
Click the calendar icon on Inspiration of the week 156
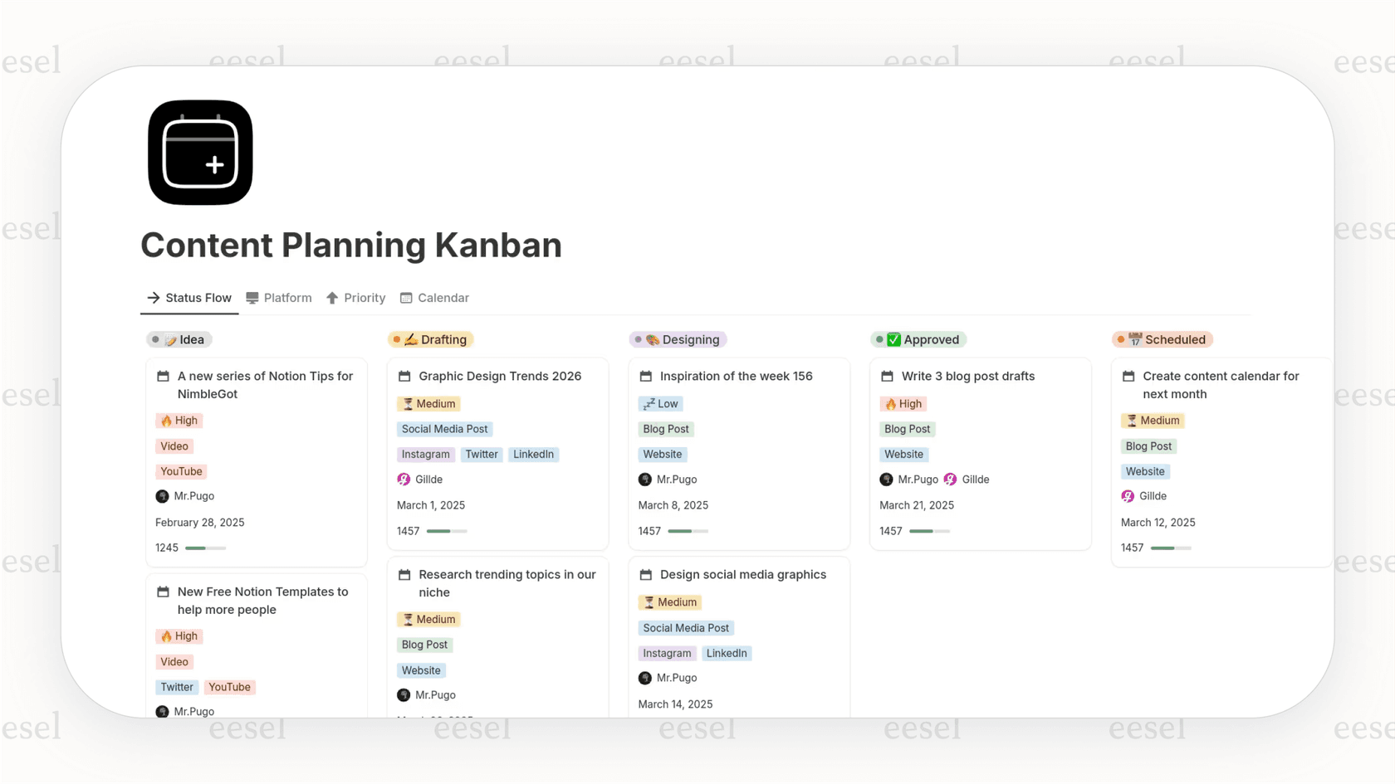(646, 376)
